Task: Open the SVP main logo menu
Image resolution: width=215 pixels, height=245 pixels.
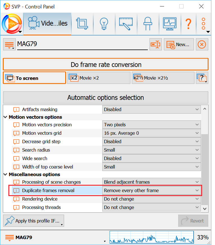Action: pyautogui.click(x=12, y=24)
